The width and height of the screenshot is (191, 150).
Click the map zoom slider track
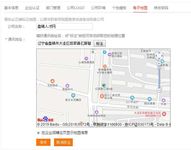pos(159,77)
